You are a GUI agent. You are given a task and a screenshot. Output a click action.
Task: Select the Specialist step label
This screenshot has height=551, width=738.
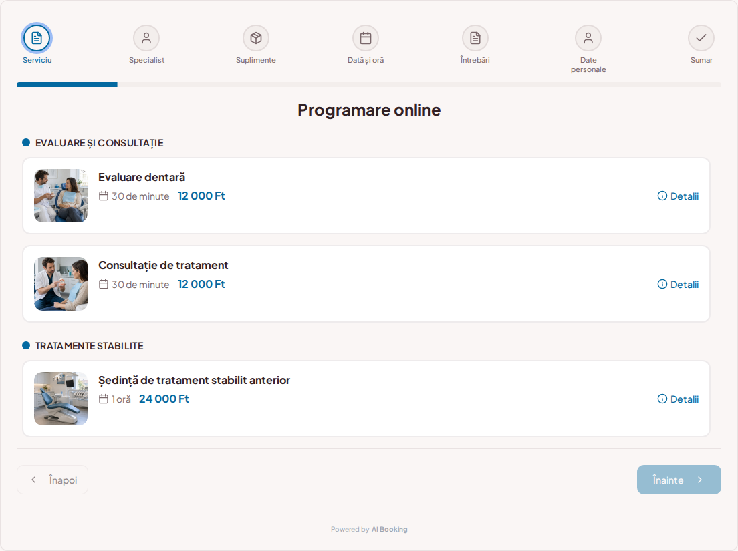(147, 60)
